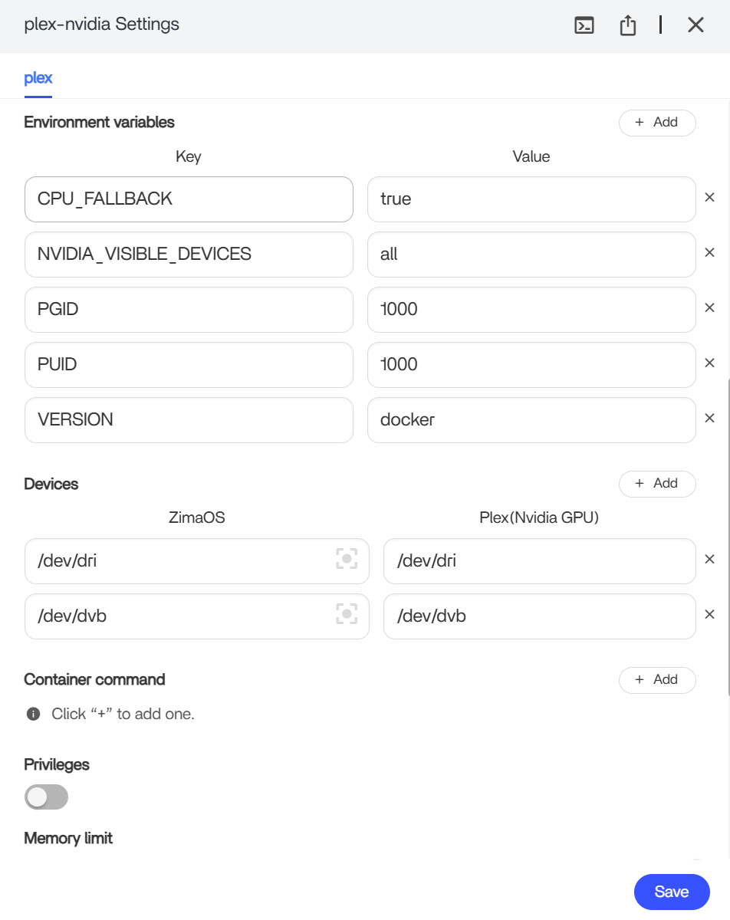Image resolution: width=730 pixels, height=920 pixels.
Task: Delete the VERSION variable row
Action: (x=709, y=419)
